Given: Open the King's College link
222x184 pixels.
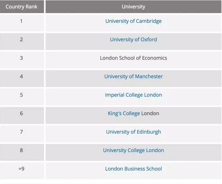Looking at the screenshot, I should click(124, 113).
